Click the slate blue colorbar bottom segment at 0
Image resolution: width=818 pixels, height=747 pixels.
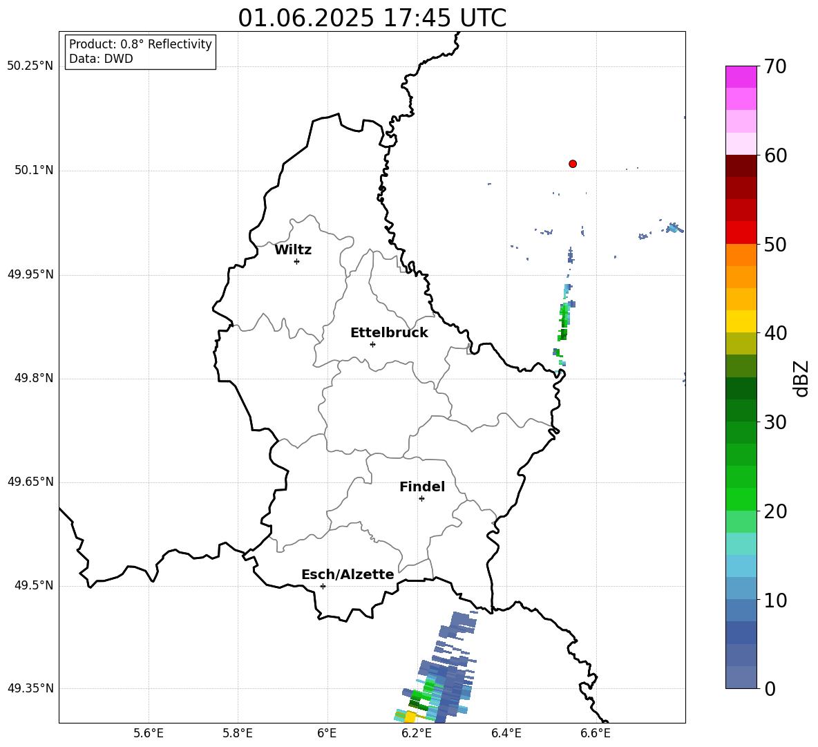tap(741, 677)
